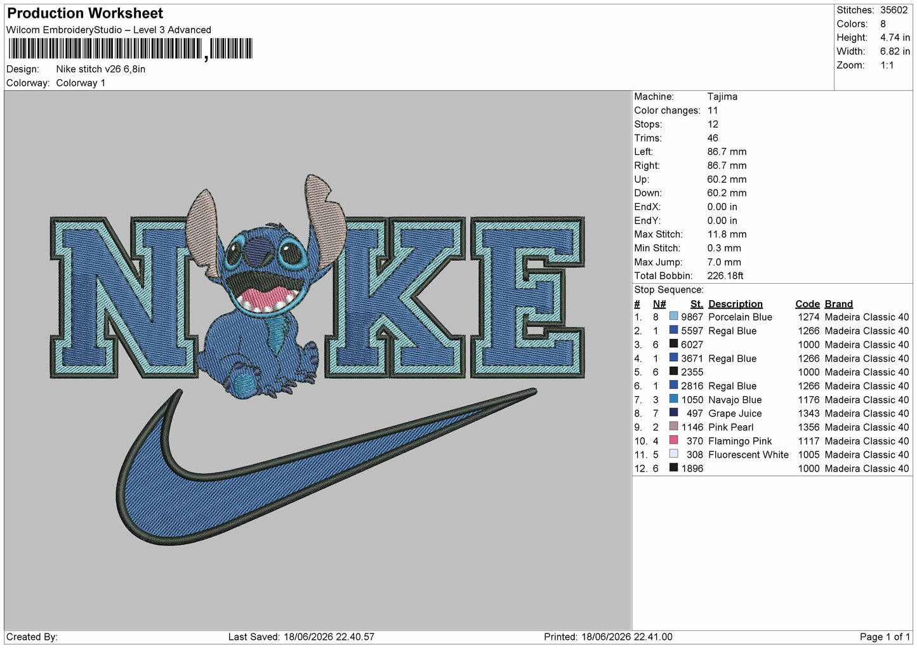Click the Nike swoosh embroidery design
The width and height of the screenshot is (917, 648).
click(326, 466)
